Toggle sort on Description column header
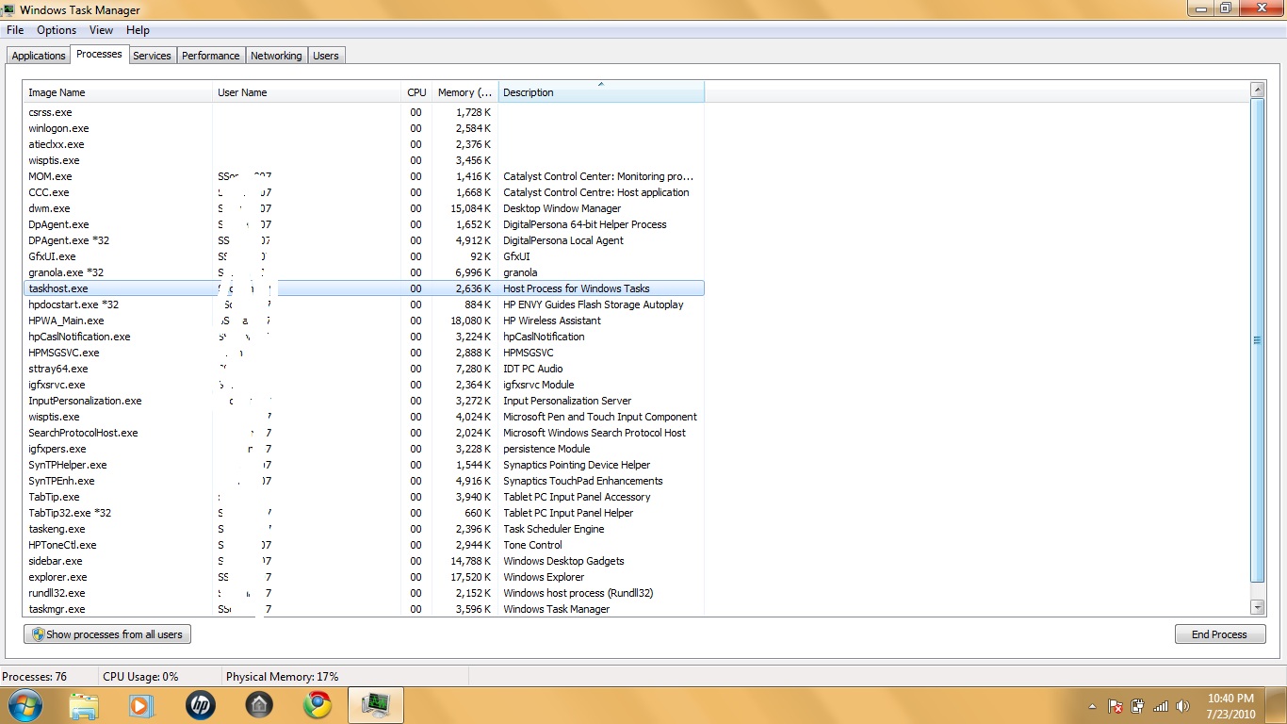This screenshot has width=1287, height=724. (601, 92)
